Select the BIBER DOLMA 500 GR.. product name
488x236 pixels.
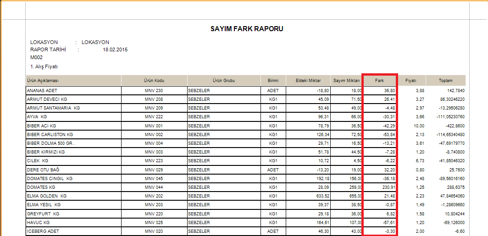click(x=51, y=143)
